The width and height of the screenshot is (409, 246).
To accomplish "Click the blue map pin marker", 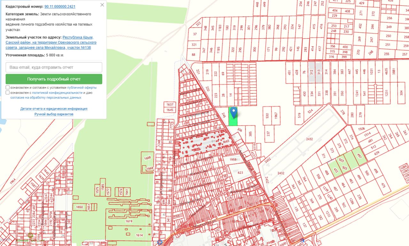I will point(234,112).
